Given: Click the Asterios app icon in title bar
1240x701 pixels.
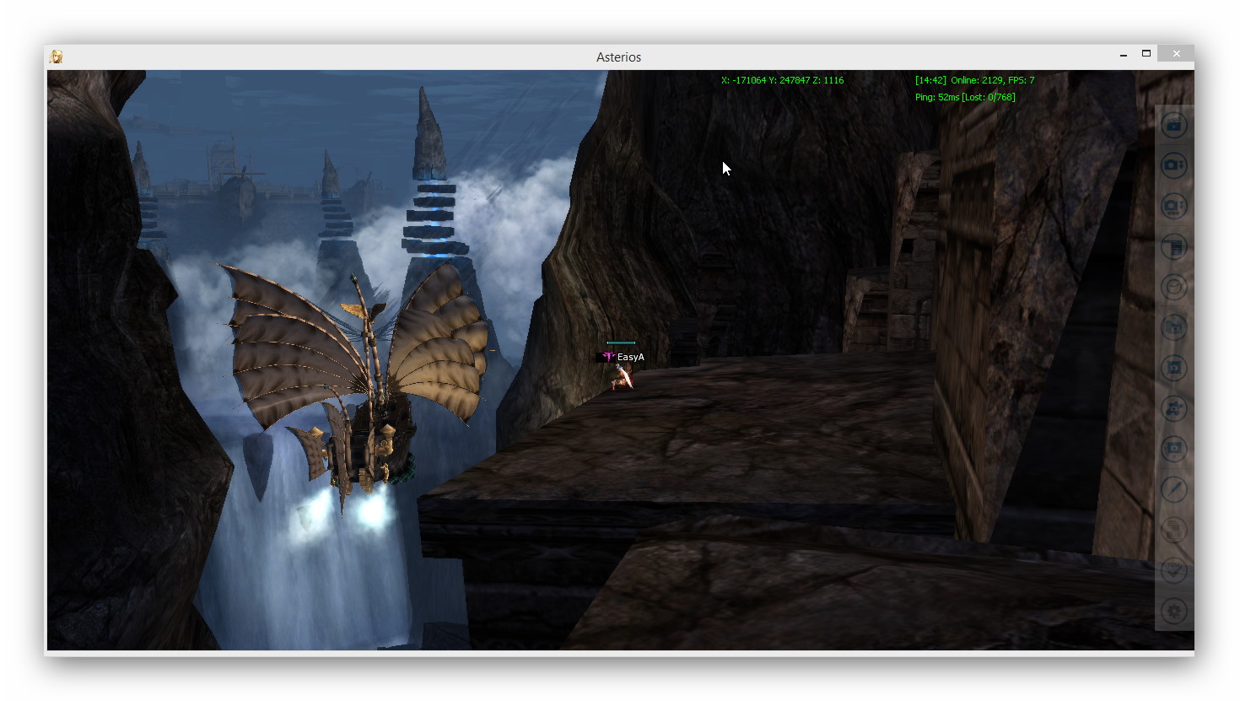Looking at the screenshot, I should (57, 57).
